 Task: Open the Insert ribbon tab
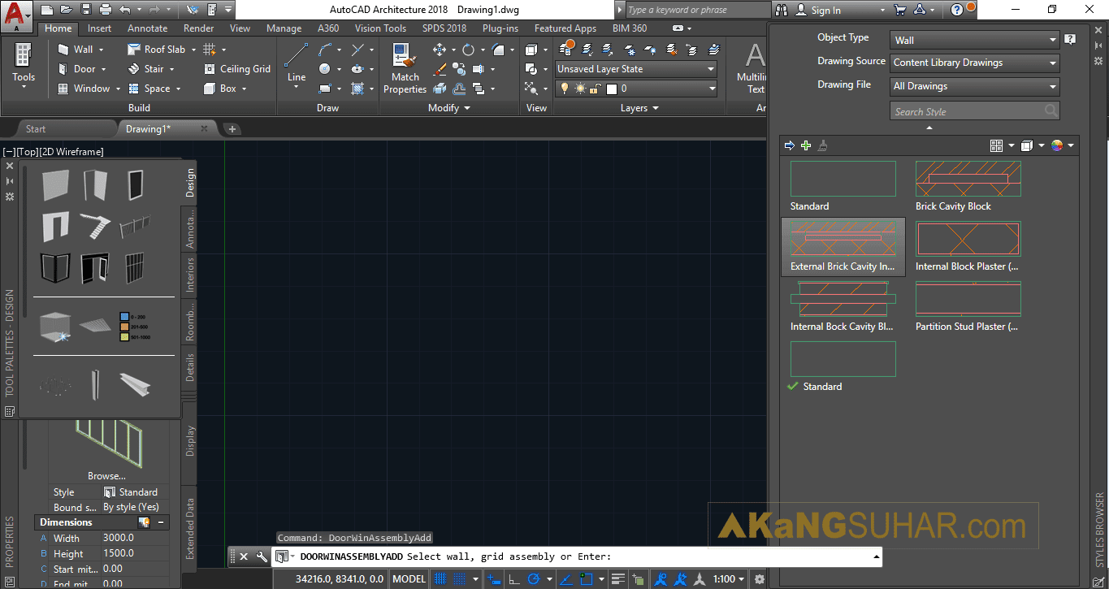[100, 28]
